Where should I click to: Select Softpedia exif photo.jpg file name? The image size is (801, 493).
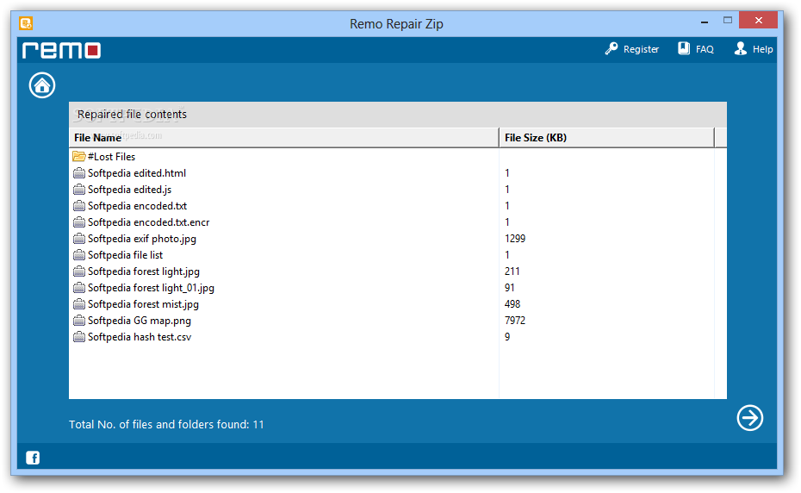point(142,239)
